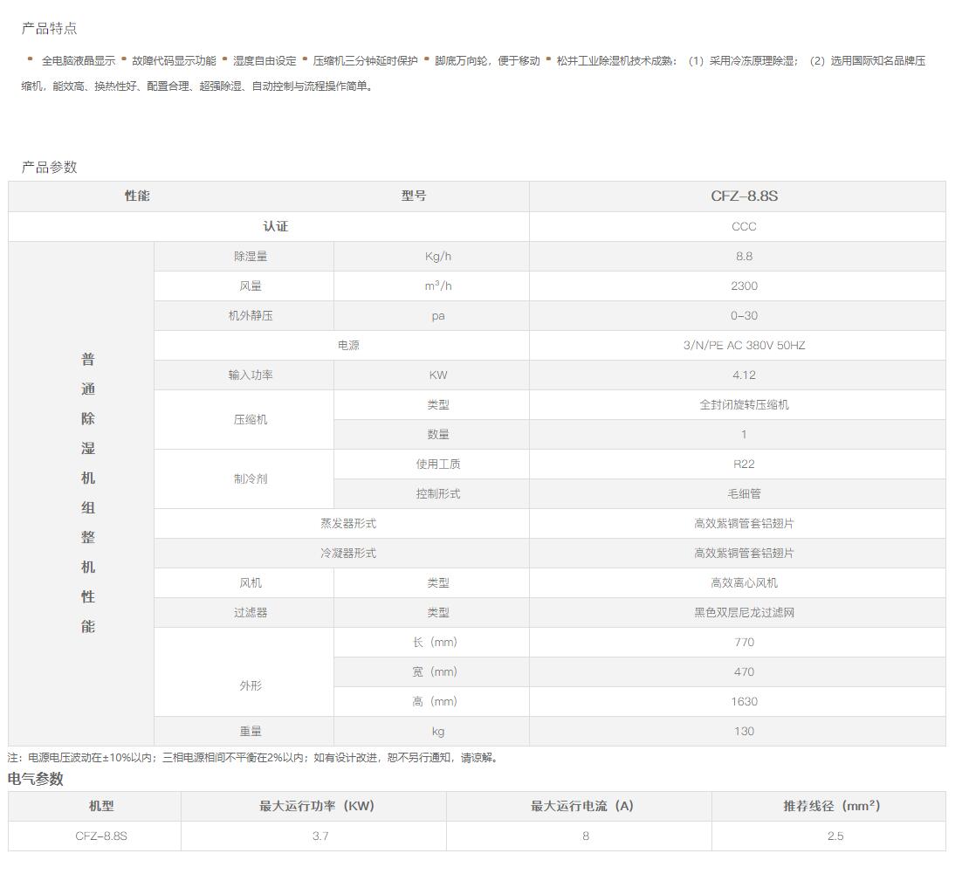
Task: Select the CFZ–8.8S model header cell
Action: click(744, 196)
